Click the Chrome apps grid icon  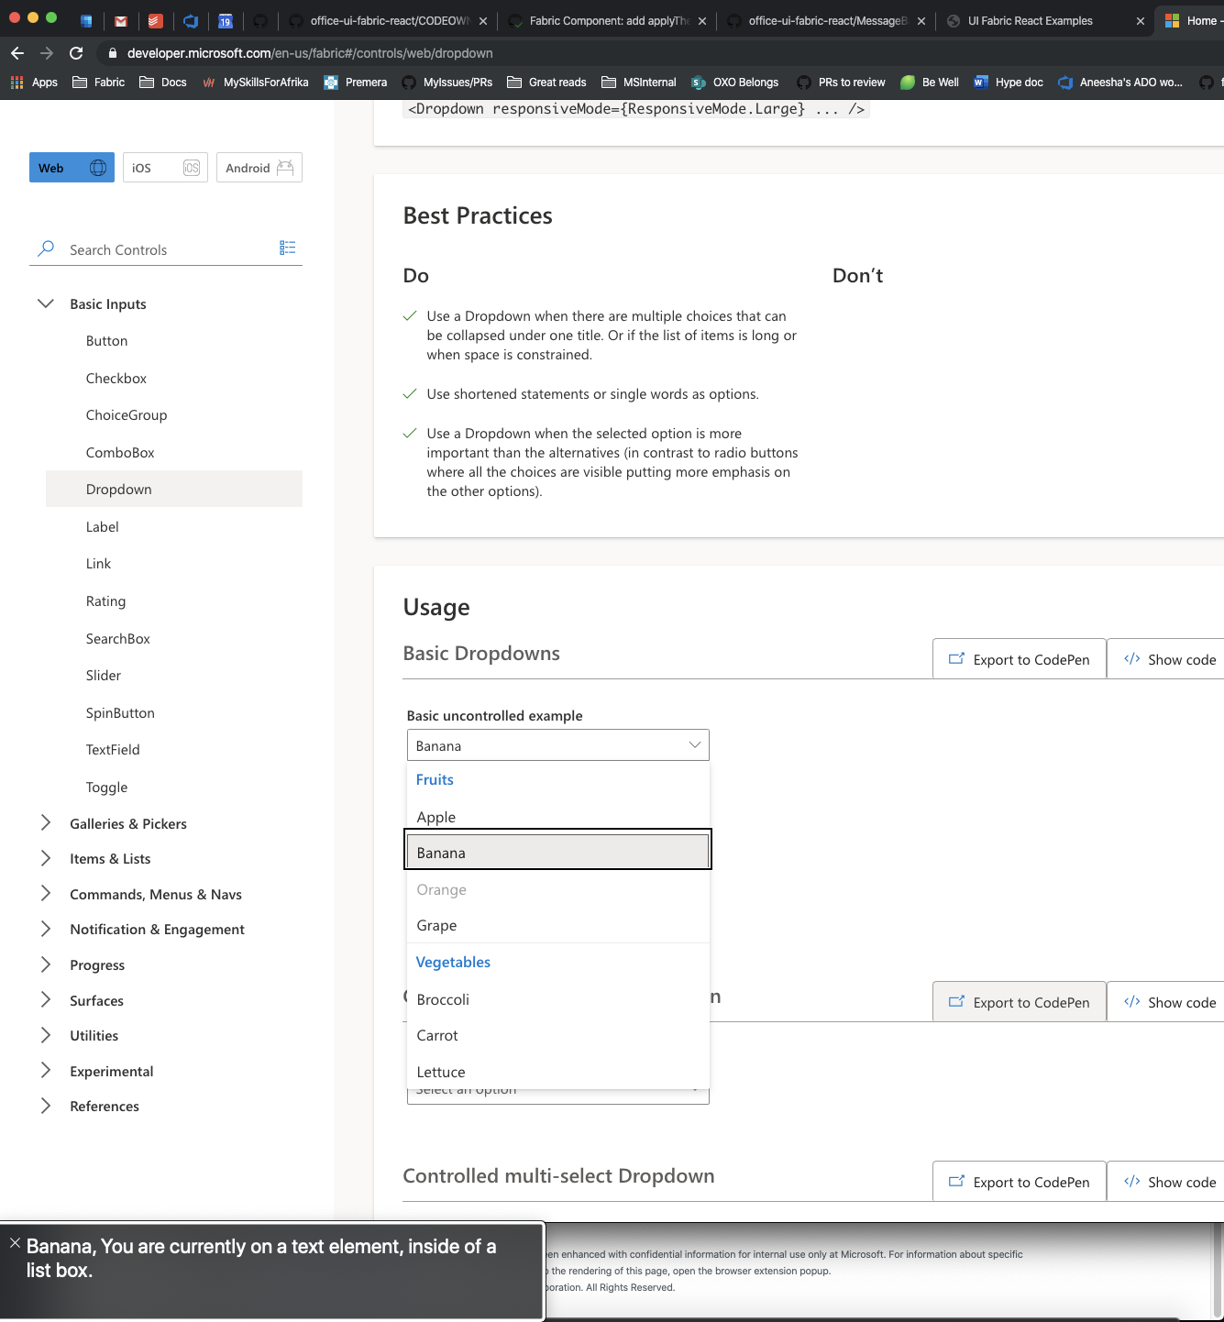click(16, 82)
